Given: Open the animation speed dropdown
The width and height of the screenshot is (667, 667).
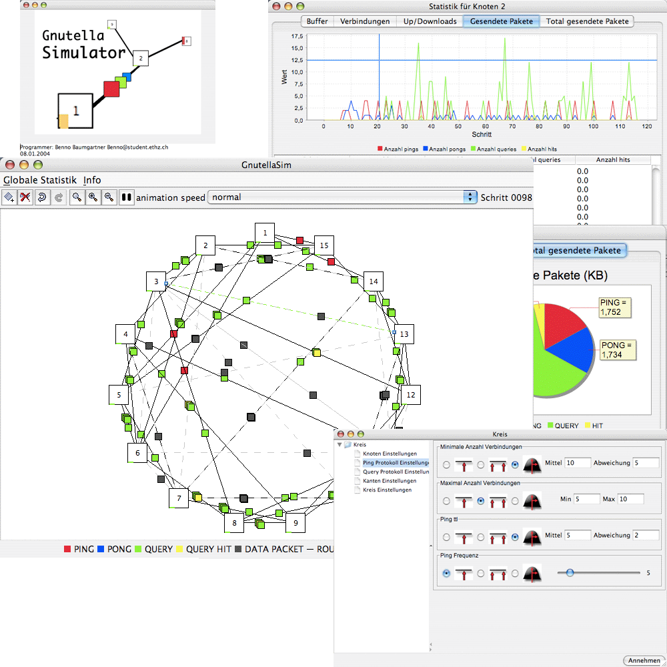Looking at the screenshot, I should (471, 197).
